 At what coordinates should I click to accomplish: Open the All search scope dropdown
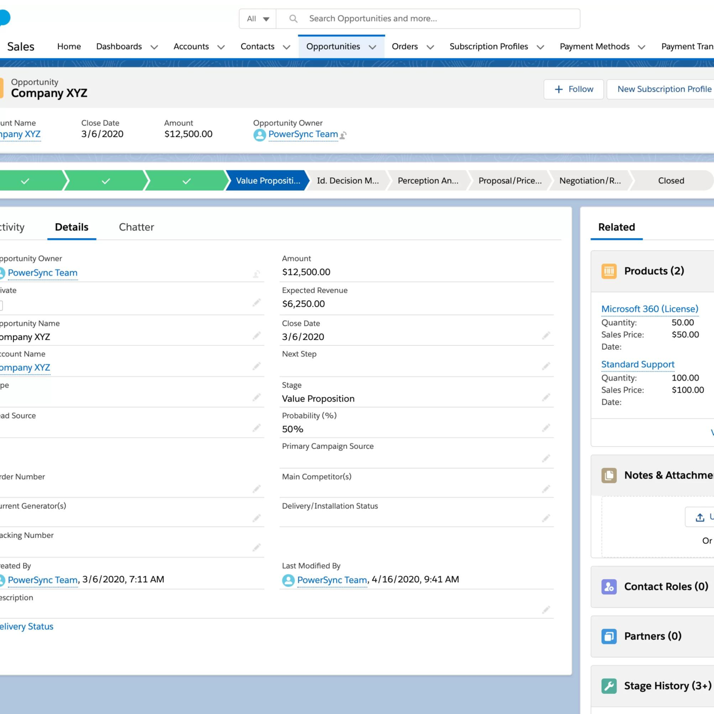[258, 19]
